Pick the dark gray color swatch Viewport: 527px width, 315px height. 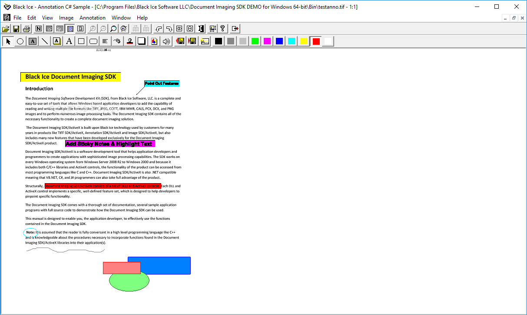coord(231,41)
